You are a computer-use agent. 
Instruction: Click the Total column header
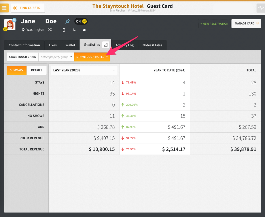click(x=251, y=70)
